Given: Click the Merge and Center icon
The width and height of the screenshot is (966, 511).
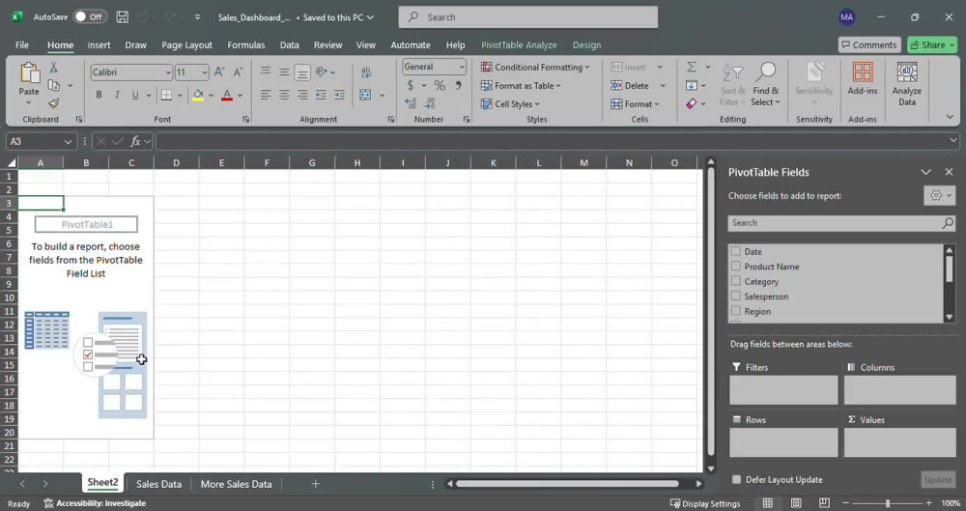Looking at the screenshot, I should point(365,95).
